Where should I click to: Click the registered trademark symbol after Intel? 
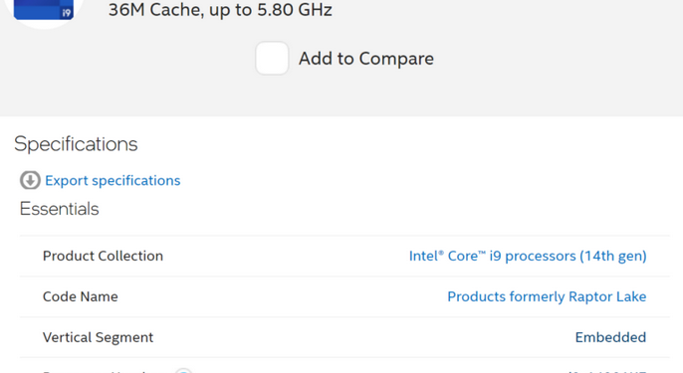[x=441, y=252]
